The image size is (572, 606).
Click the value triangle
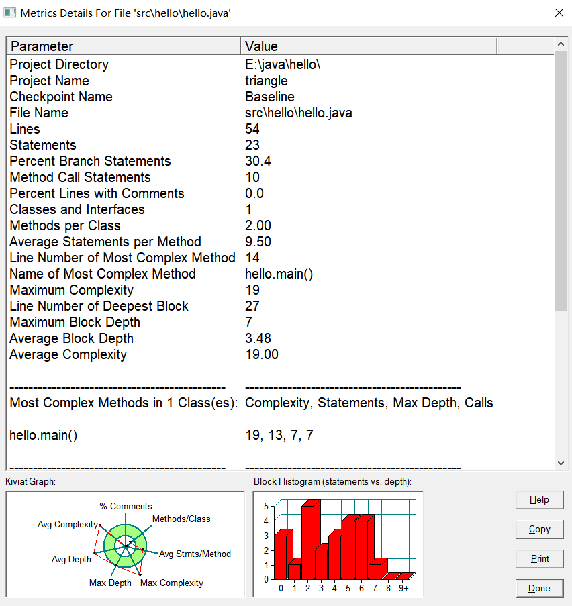[267, 81]
